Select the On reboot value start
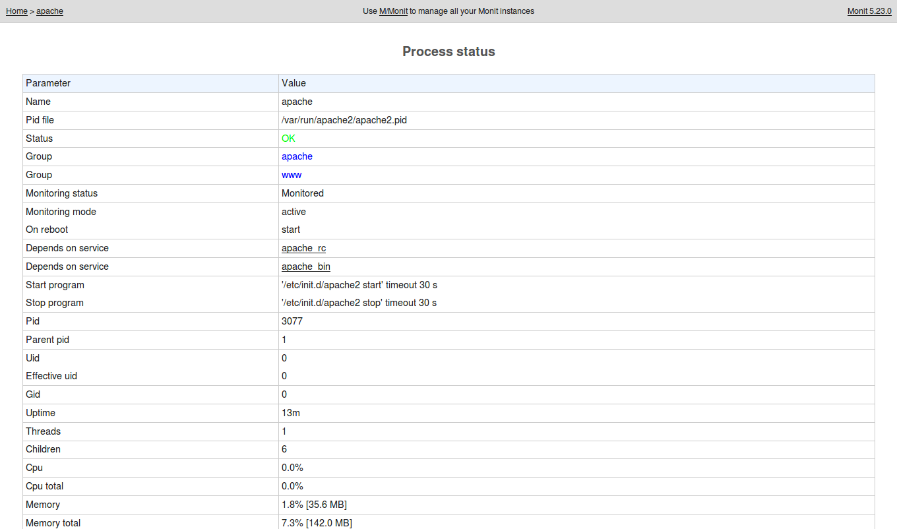 point(291,230)
